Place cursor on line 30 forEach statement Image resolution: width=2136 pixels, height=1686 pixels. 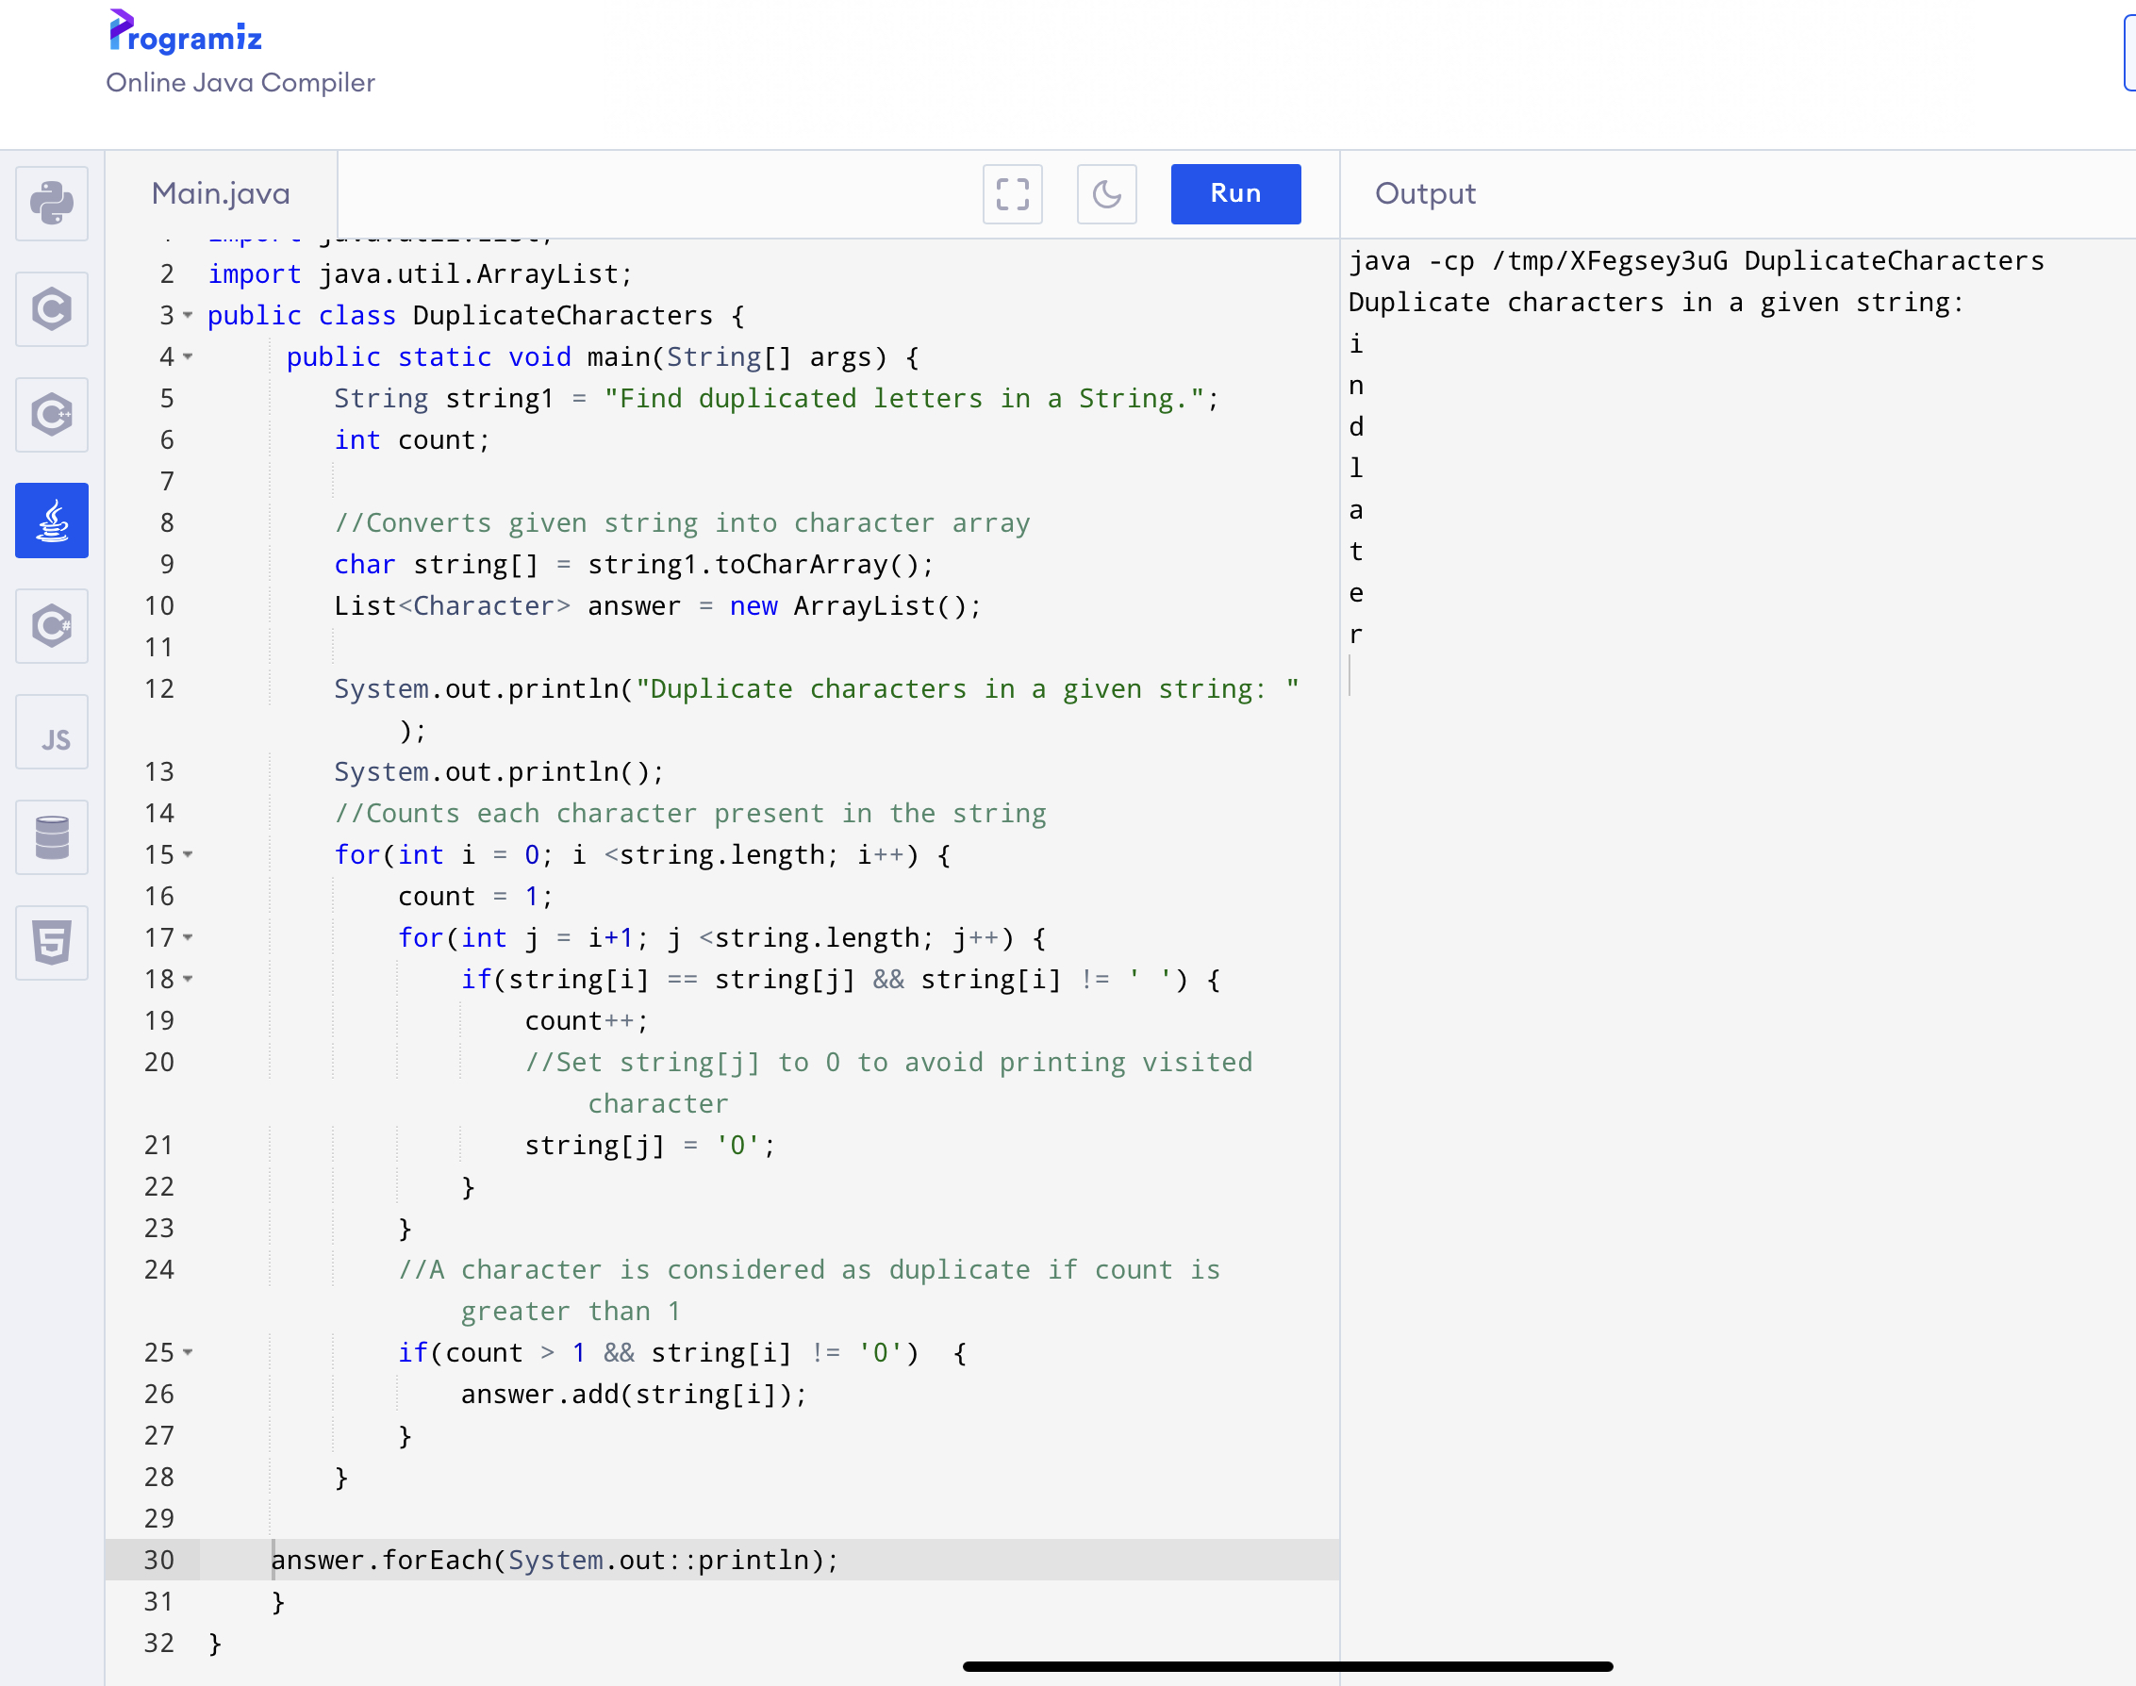pos(553,1560)
